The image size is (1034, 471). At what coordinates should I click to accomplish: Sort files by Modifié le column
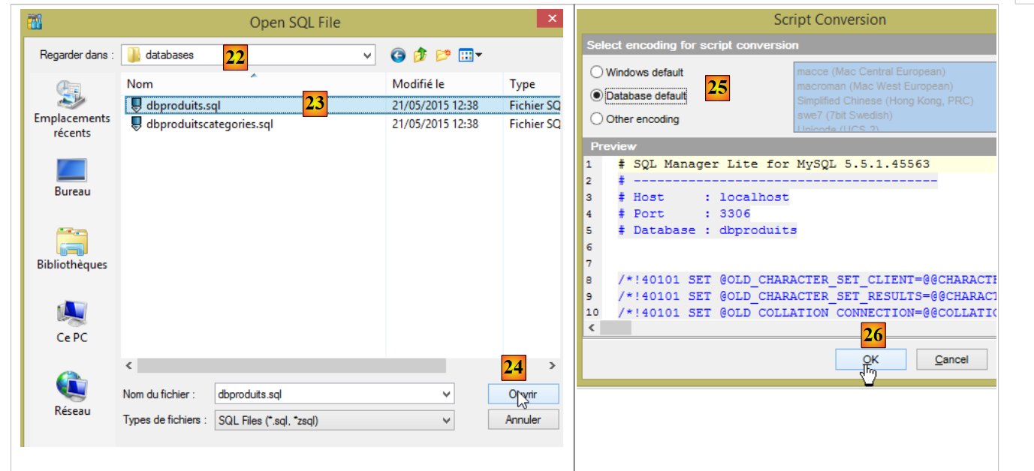[418, 84]
